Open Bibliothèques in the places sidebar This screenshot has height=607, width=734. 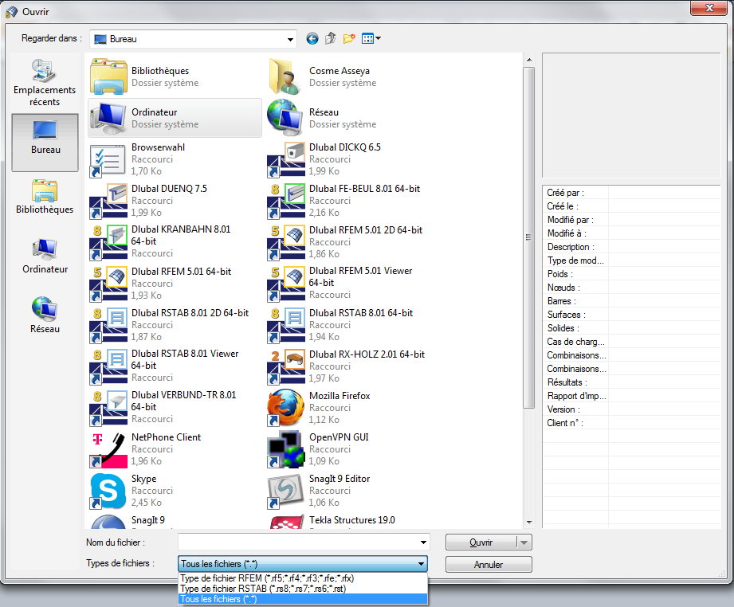pyautogui.click(x=45, y=197)
